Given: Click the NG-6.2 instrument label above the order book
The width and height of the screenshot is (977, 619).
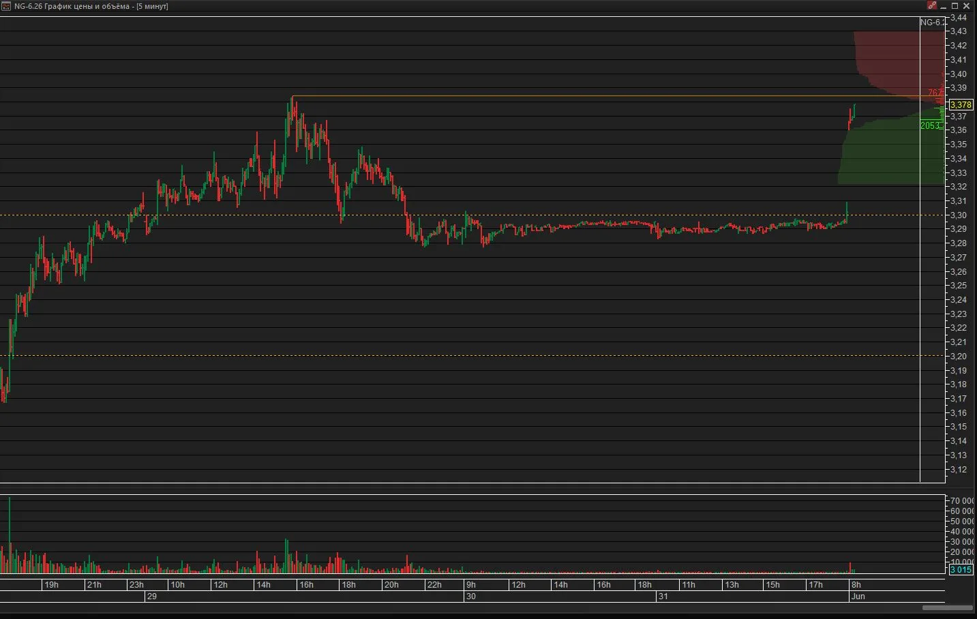Looking at the screenshot, I should (933, 22).
